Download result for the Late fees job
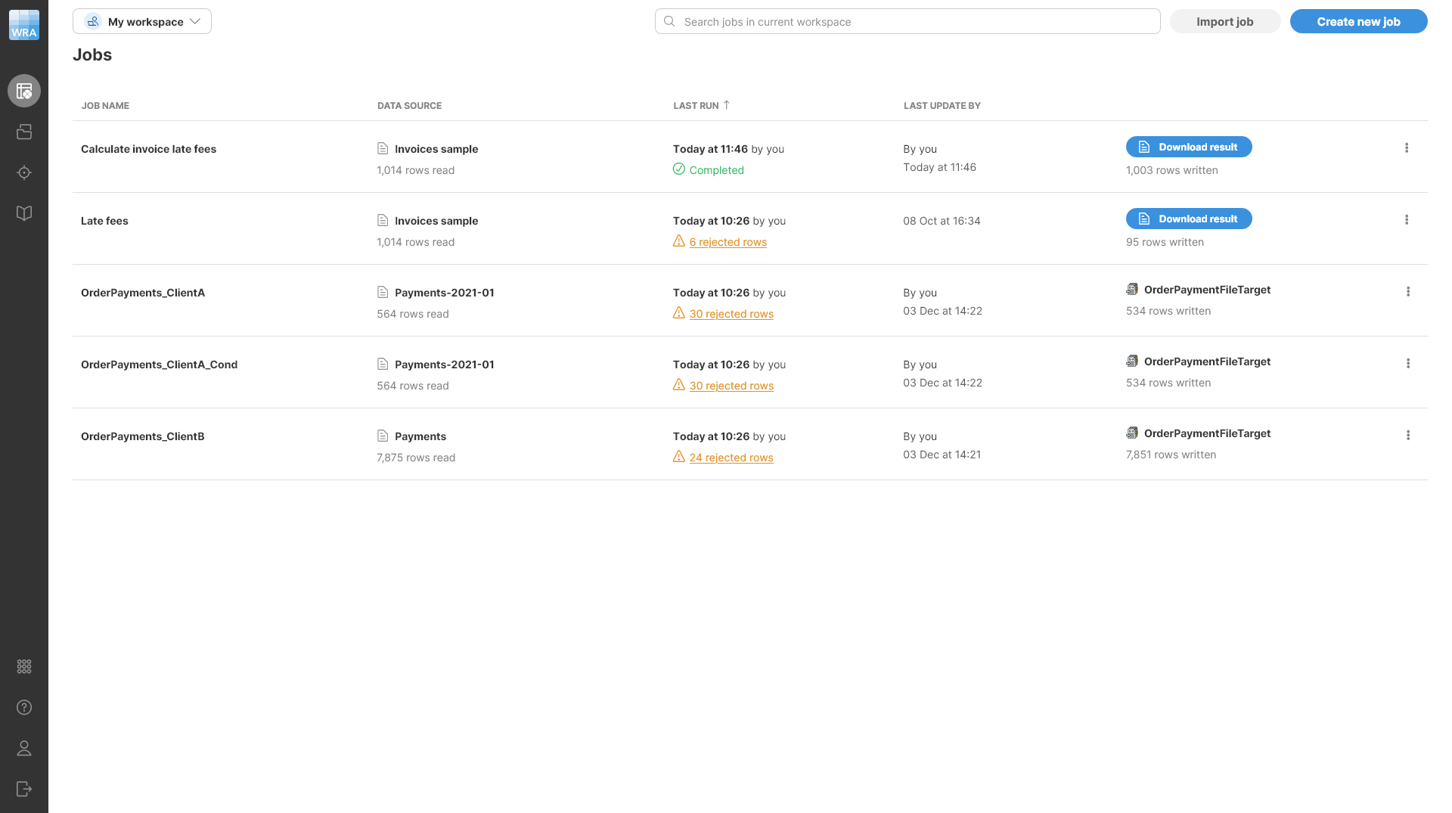The height and width of the screenshot is (813, 1452). pos(1188,219)
